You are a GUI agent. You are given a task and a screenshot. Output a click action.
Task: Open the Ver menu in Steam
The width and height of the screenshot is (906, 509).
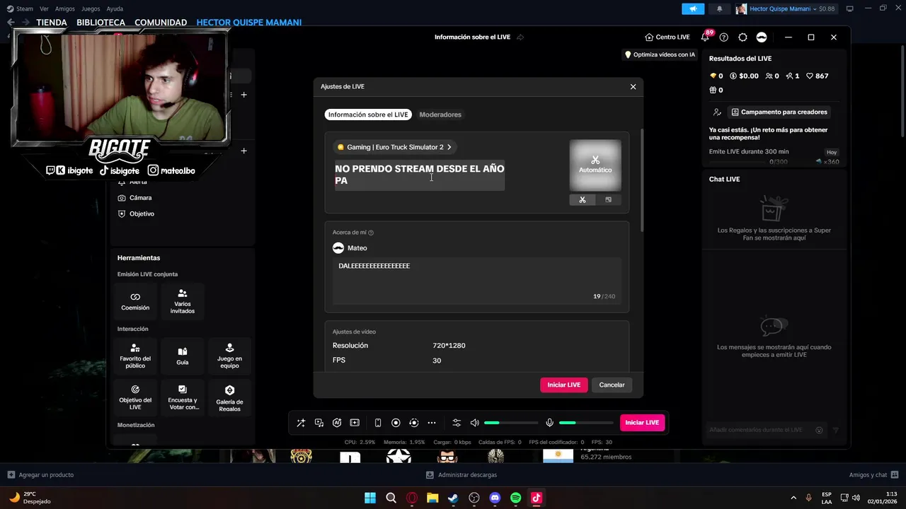pyautogui.click(x=44, y=8)
